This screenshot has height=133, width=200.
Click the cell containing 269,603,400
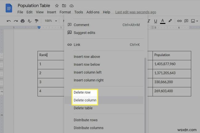click(172, 92)
